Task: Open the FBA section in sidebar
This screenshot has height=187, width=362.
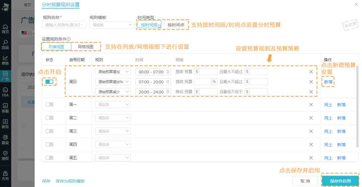Action: click(5, 92)
